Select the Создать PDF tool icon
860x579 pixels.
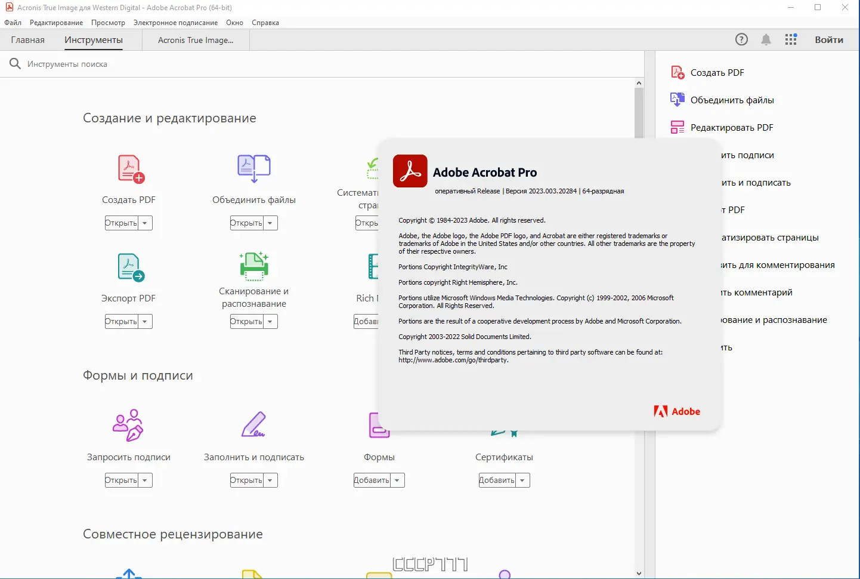[129, 168]
